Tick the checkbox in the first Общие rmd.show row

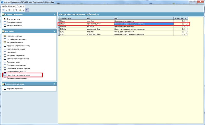[x=187, y=21]
